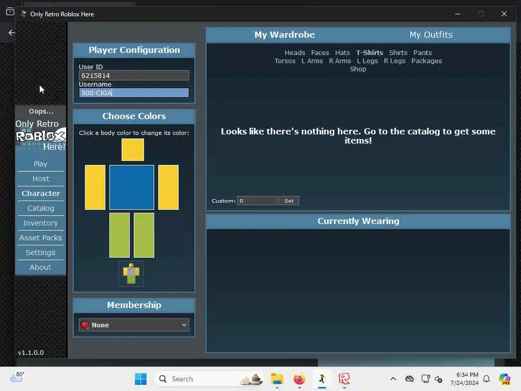Show hidden tray icons chevron
The height and width of the screenshot is (391, 521).
pyautogui.click(x=393, y=379)
